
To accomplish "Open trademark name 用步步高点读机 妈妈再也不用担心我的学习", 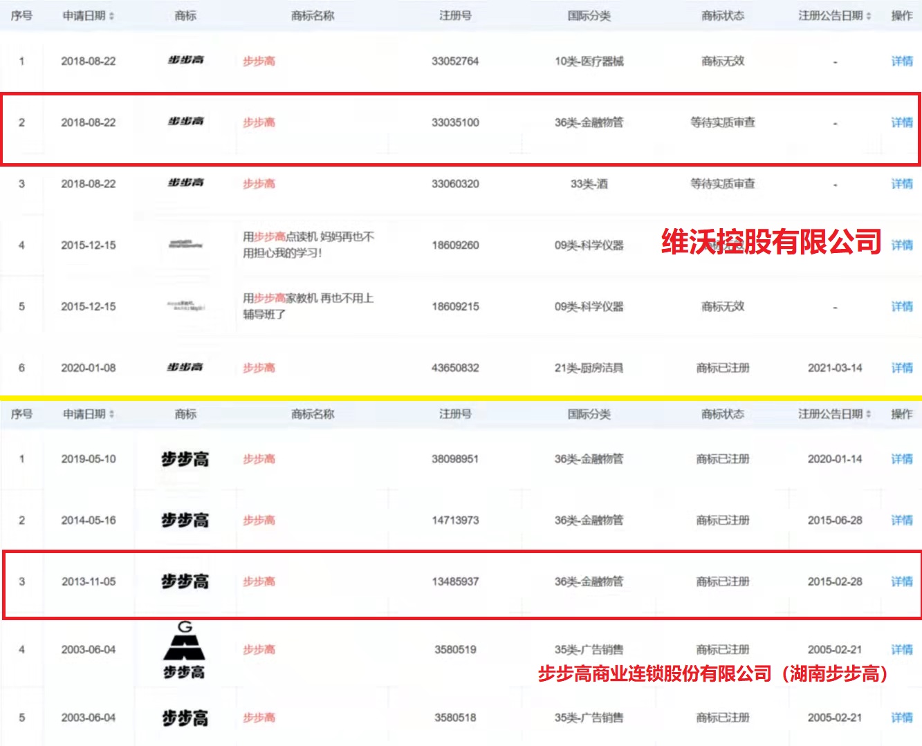I will [308, 245].
